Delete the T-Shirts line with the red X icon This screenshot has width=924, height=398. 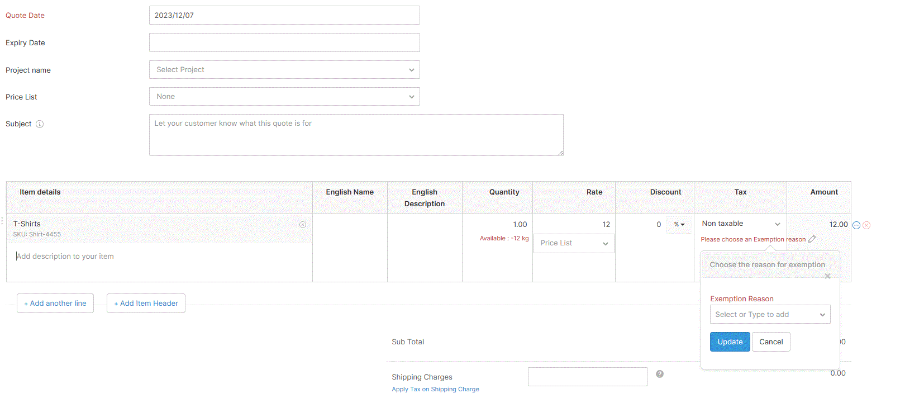coord(866,225)
